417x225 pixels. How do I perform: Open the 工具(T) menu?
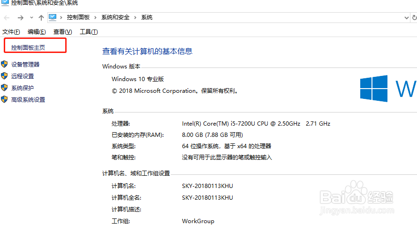coord(89,32)
